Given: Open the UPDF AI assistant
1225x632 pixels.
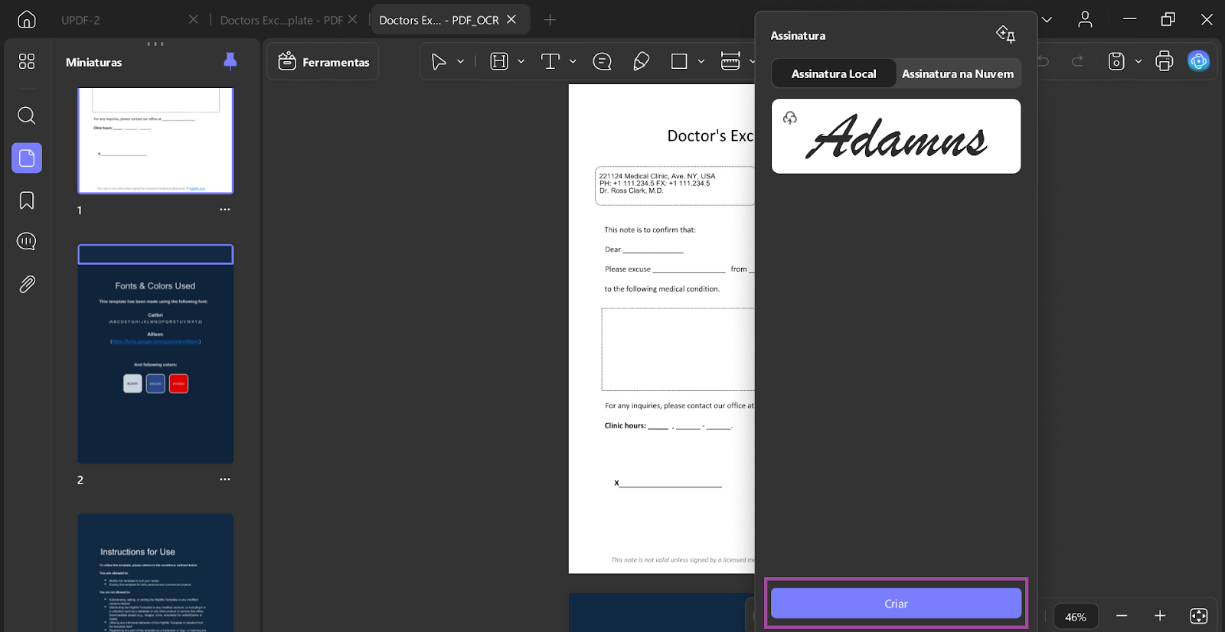Looking at the screenshot, I should [x=1199, y=61].
